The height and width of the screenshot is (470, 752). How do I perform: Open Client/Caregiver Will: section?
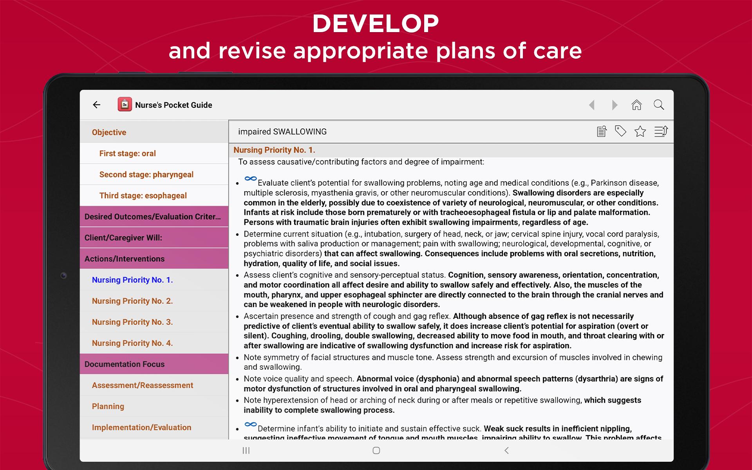pyautogui.click(x=154, y=238)
